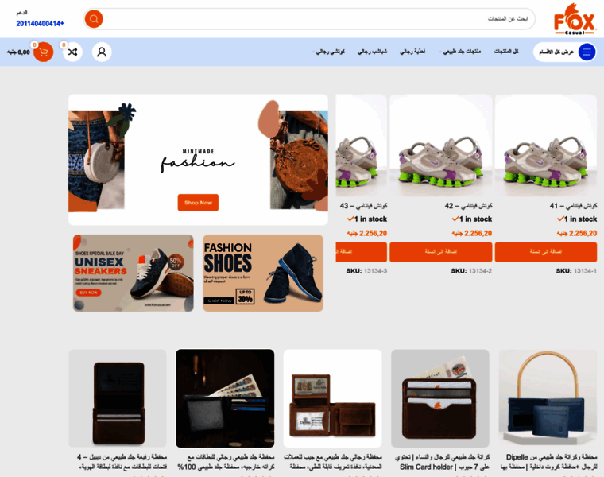The image size is (604, 477).
Task: Expand the men's sneakers menu dropdown
Action: click(313, 52)
